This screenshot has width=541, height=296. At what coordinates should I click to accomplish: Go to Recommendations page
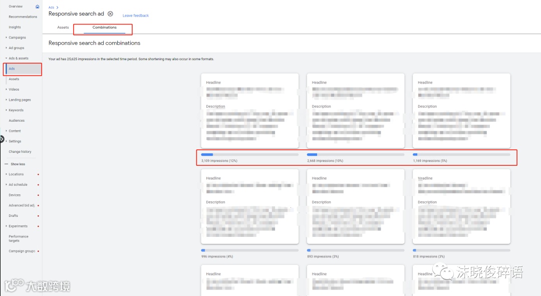(23, 17)
